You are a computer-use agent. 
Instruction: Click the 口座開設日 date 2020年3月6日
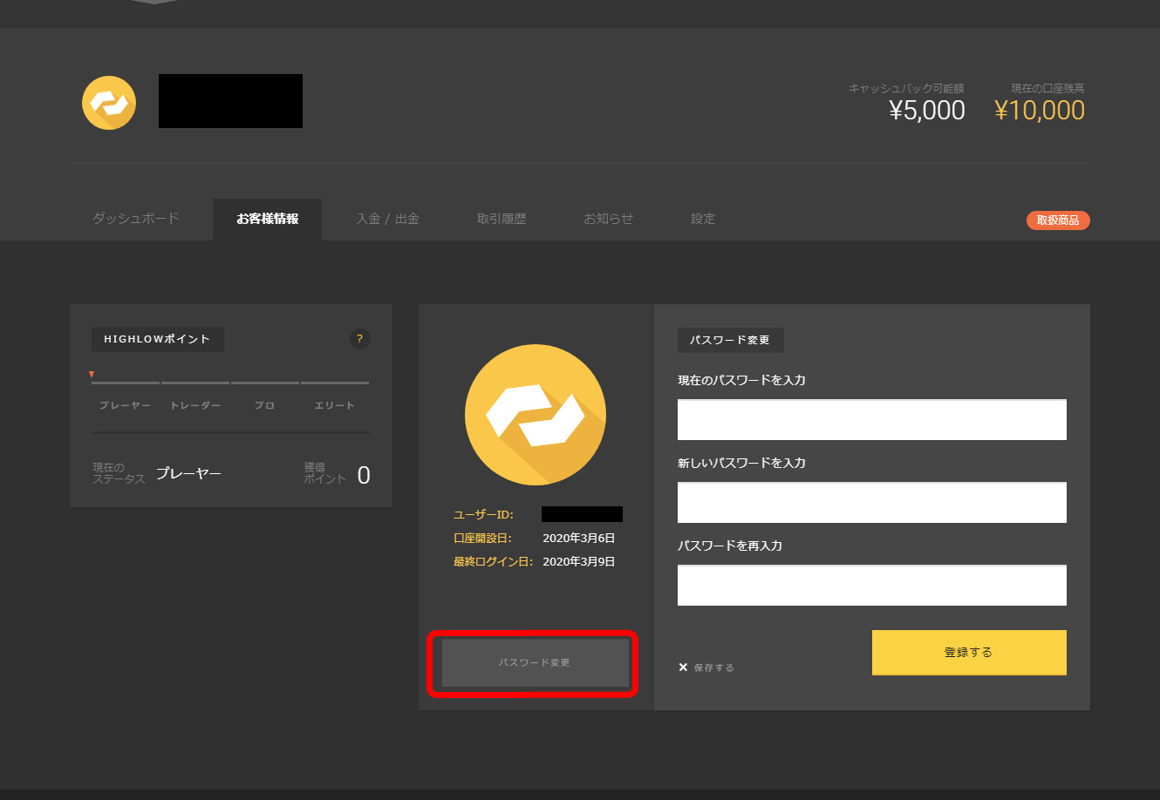[x=579, y=539]
